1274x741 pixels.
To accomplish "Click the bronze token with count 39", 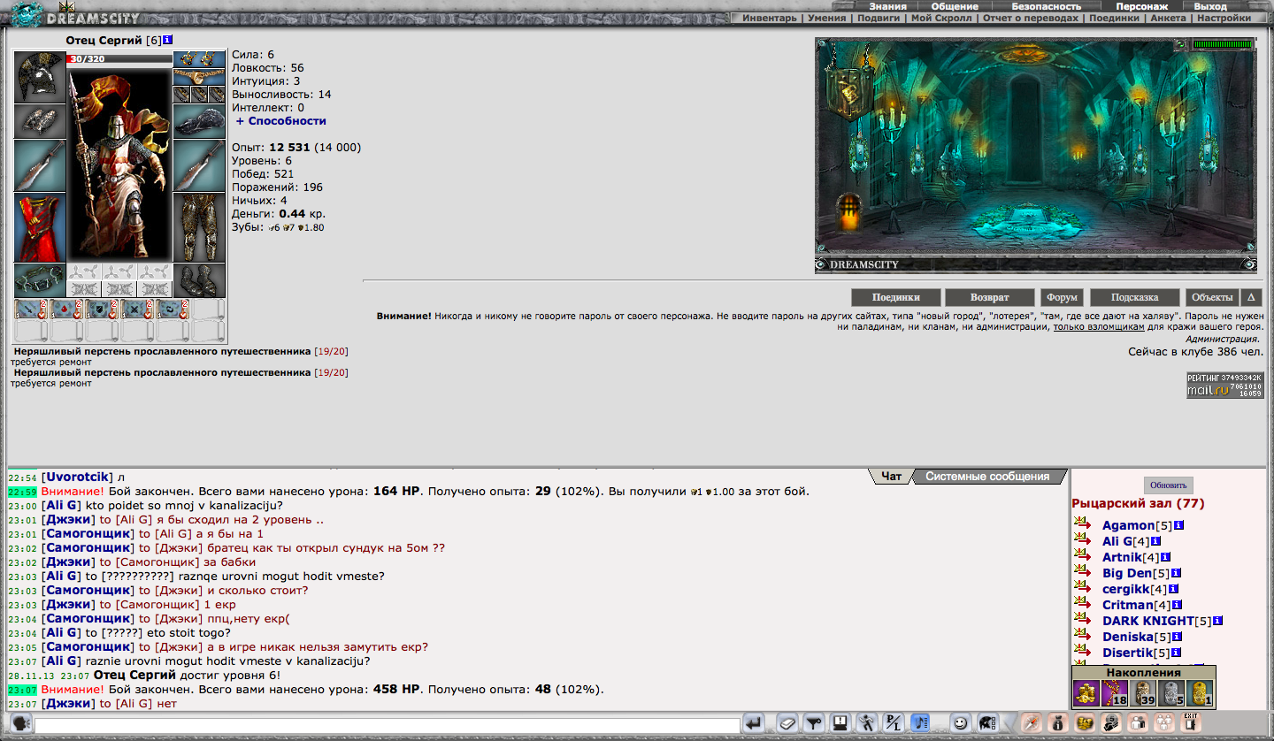I will point(1142,693).
